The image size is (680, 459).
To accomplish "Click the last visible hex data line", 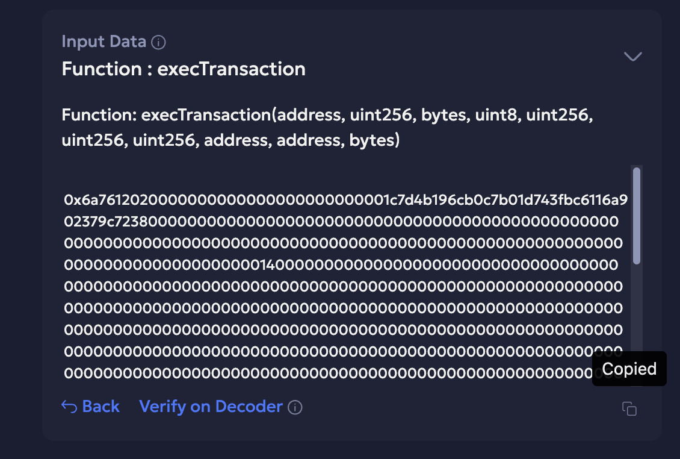I will [x=325, y=373].
